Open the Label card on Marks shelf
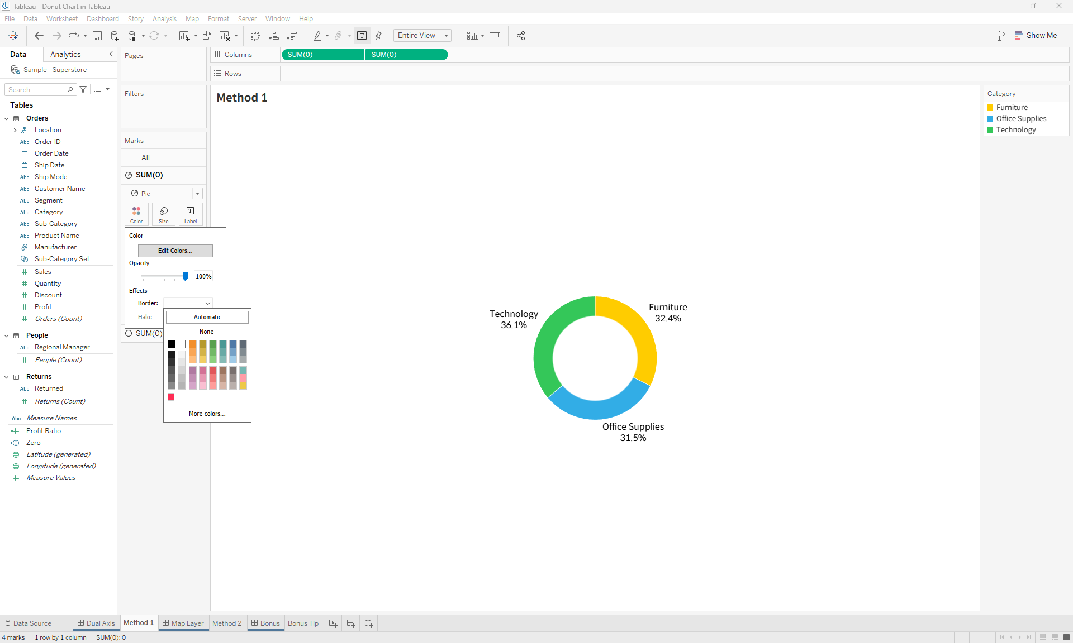 tap(190, 214)
